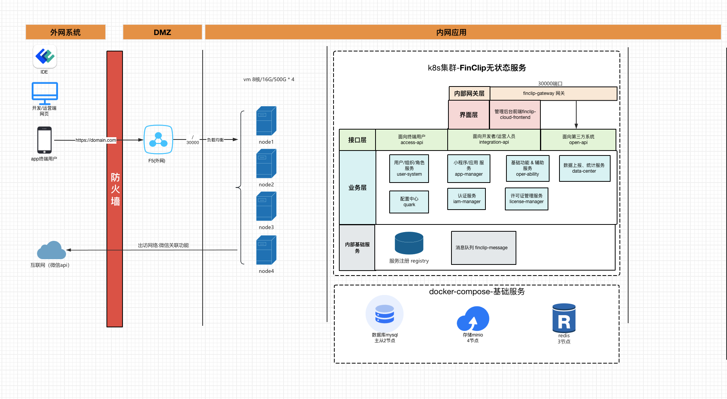Click the docker-compose-基础服务 title
Screen dimensions: 727x399
477,292
